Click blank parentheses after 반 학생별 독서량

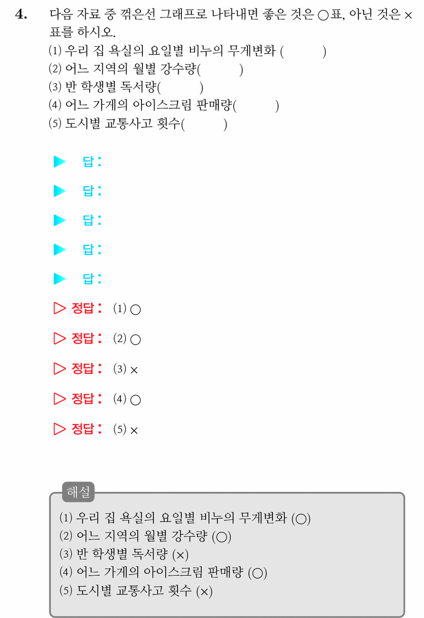[180, 87]
